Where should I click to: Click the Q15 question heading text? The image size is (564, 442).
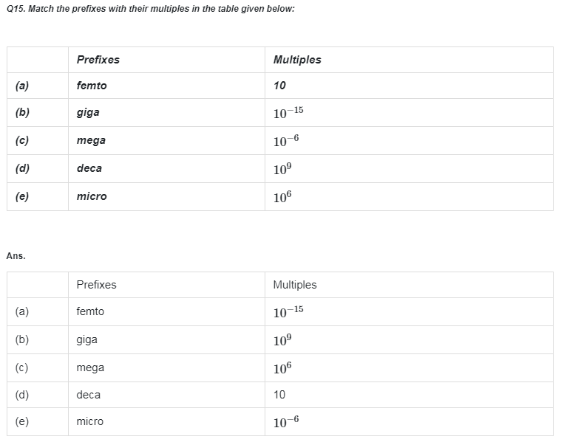(x=150, y=9)
